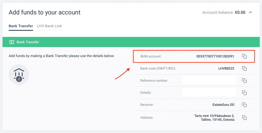Click copy icon in Details row
Viewport: 262px width, 133px height.
pos(244,93)
